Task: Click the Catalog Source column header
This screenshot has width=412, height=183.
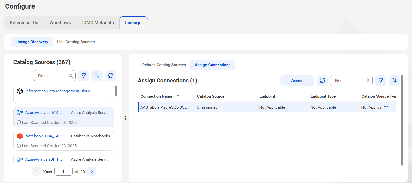Action: pyautogui.click(x=211, y=96)
